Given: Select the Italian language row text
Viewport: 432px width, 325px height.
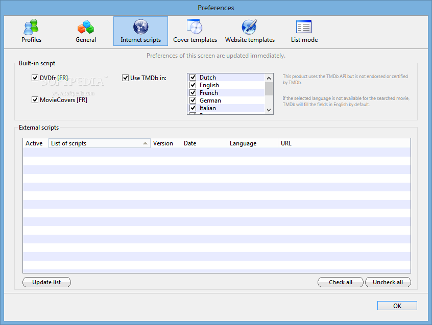Looking at the screenshot, I should pyautogui.click(x=208, y=108).
